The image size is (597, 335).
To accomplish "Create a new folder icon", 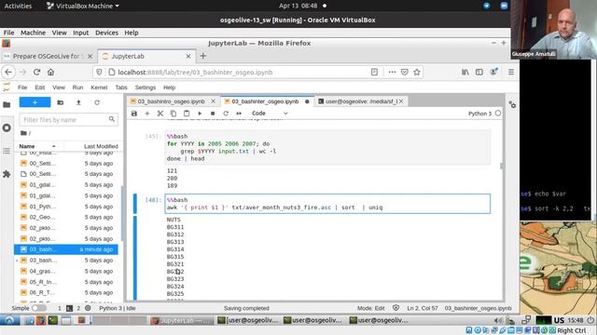I will (60, 102).
